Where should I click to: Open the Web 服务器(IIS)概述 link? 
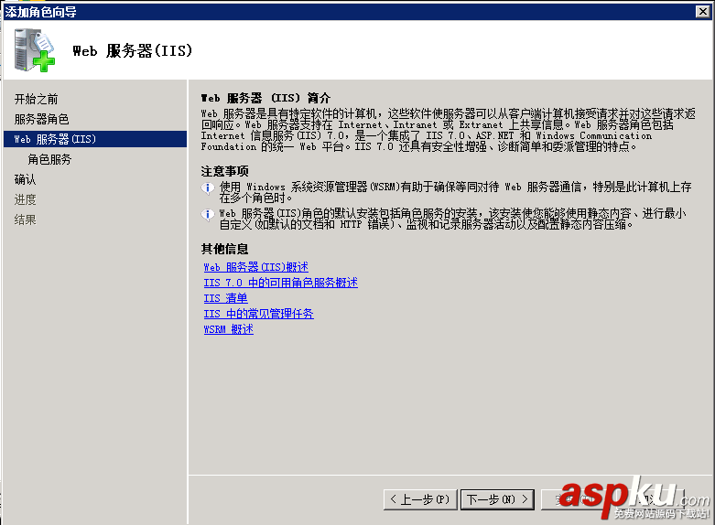(x=255, y=267)
